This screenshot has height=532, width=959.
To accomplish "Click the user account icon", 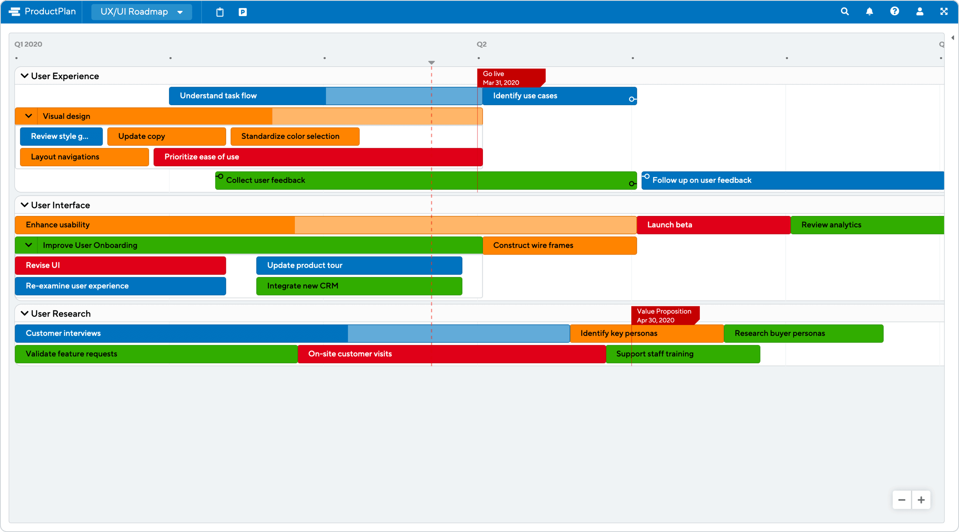I will coord(919,12).
